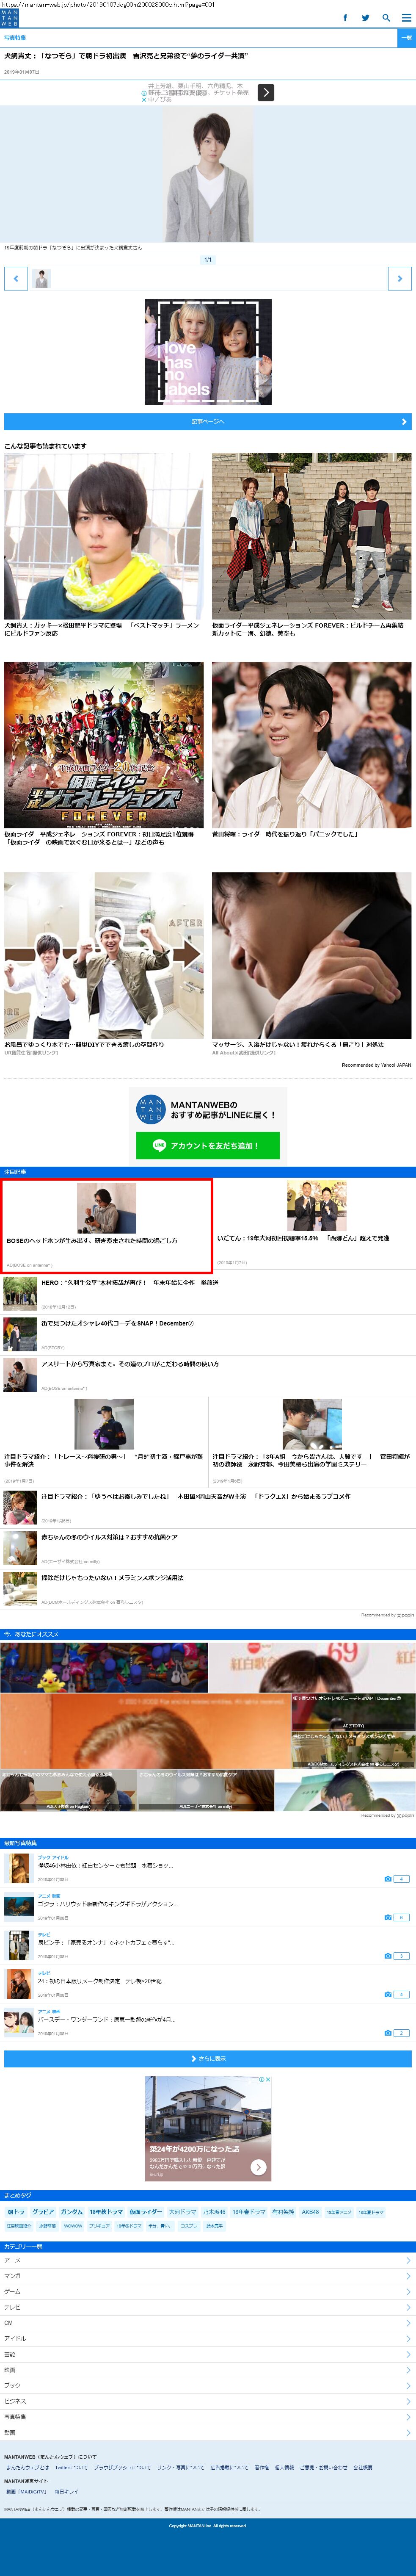Viewport: 416px width, 2576px height.
Task: Go to previous photo with left arrow
Action: [16, 279]
